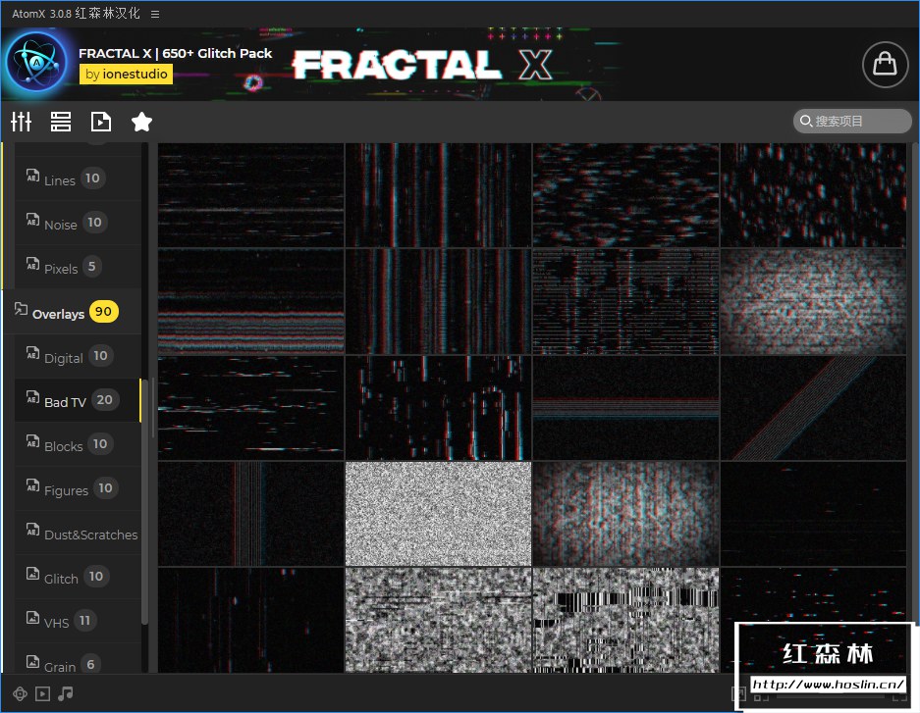Focus the 搜索项目 search field
This screenshot has width=920, height=713.
(x=852, y=122)
